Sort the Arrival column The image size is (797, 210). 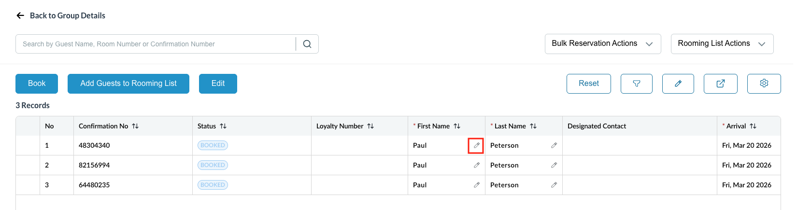point(753,126)
